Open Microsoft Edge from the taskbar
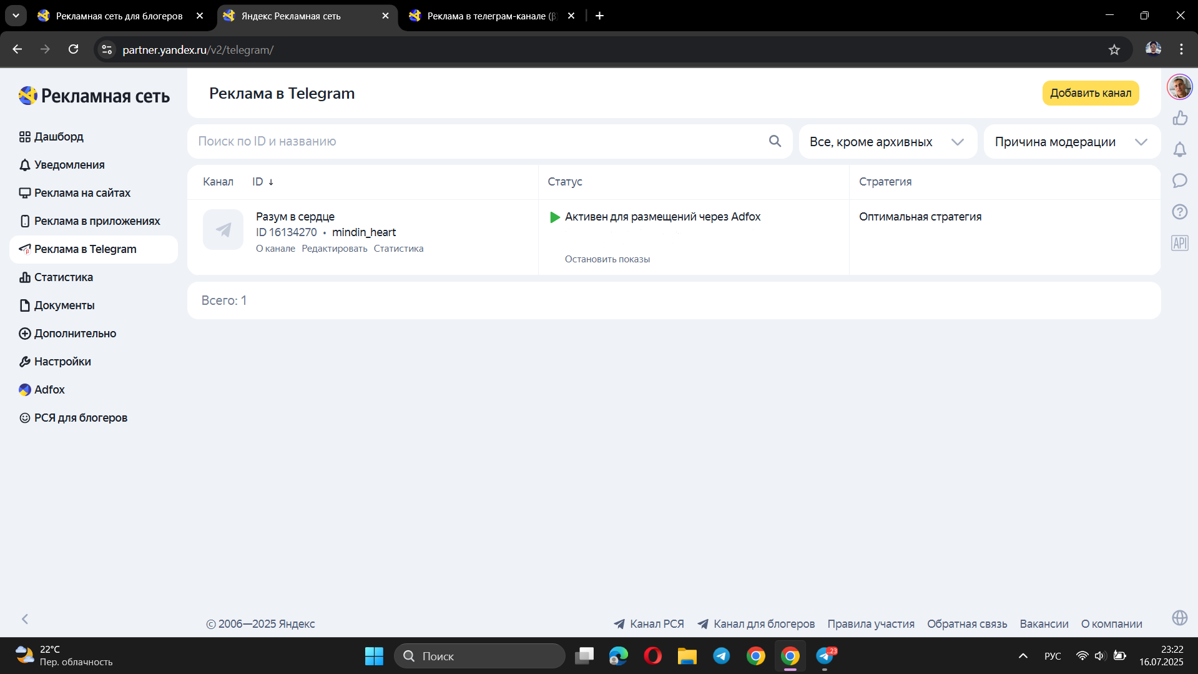1198x674 pixels. 619,656
